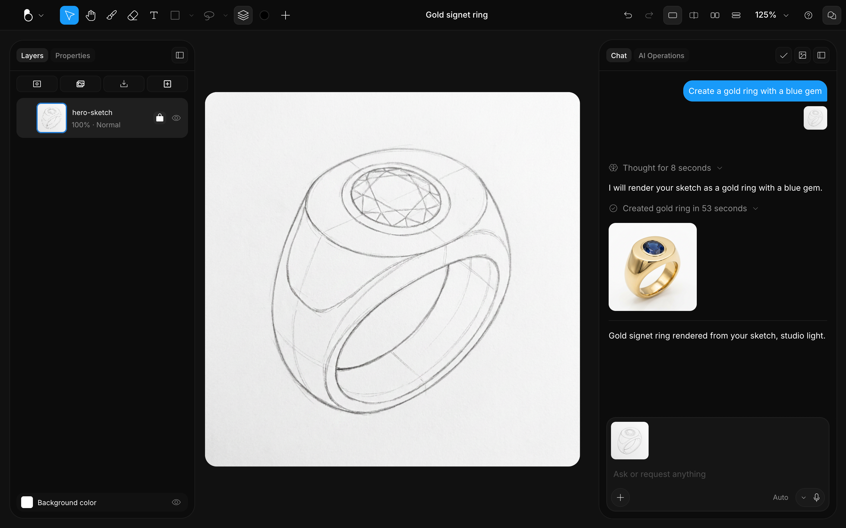
Task: Click the download import layer button
Action: pos(124,84)
